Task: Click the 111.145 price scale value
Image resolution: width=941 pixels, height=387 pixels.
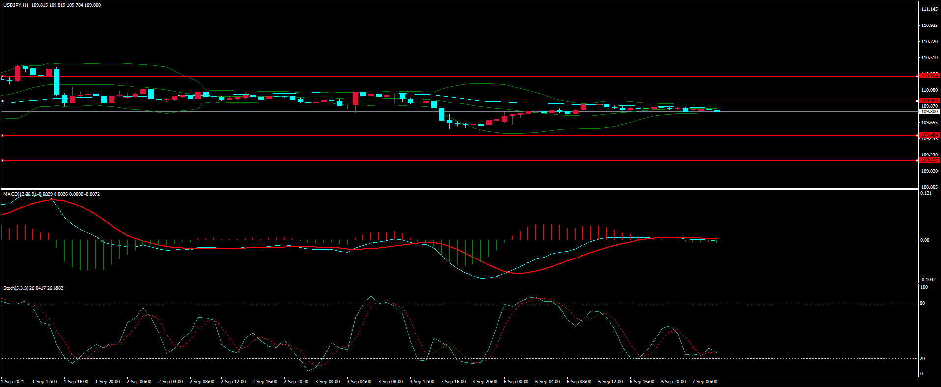Action: coord(929,9)
